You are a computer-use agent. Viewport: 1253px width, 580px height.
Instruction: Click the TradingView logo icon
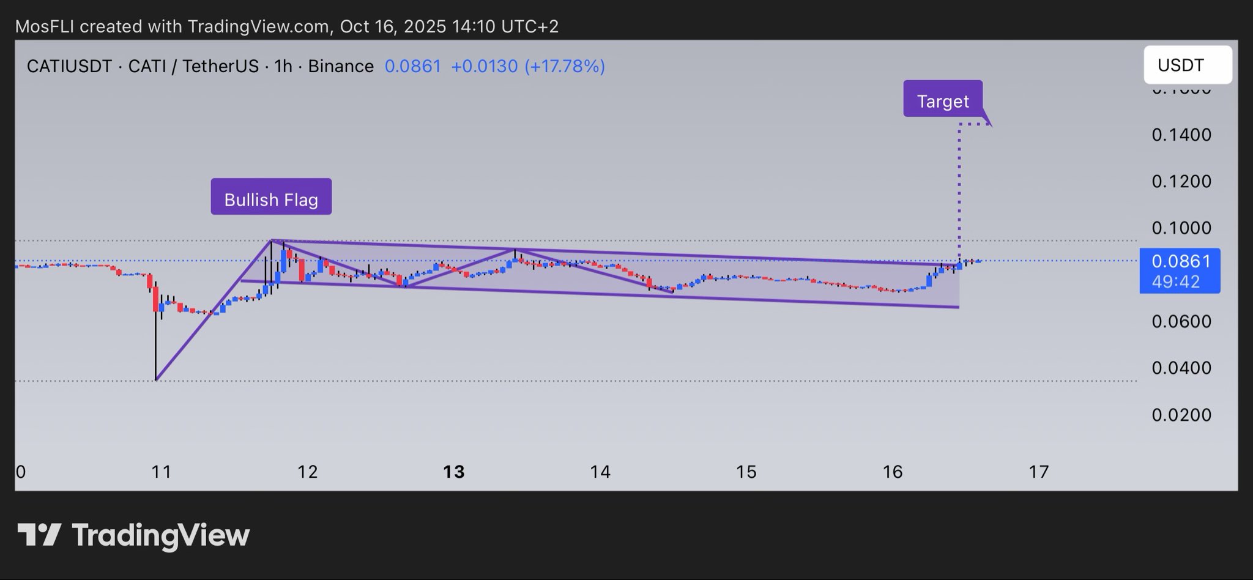(39, 535)
